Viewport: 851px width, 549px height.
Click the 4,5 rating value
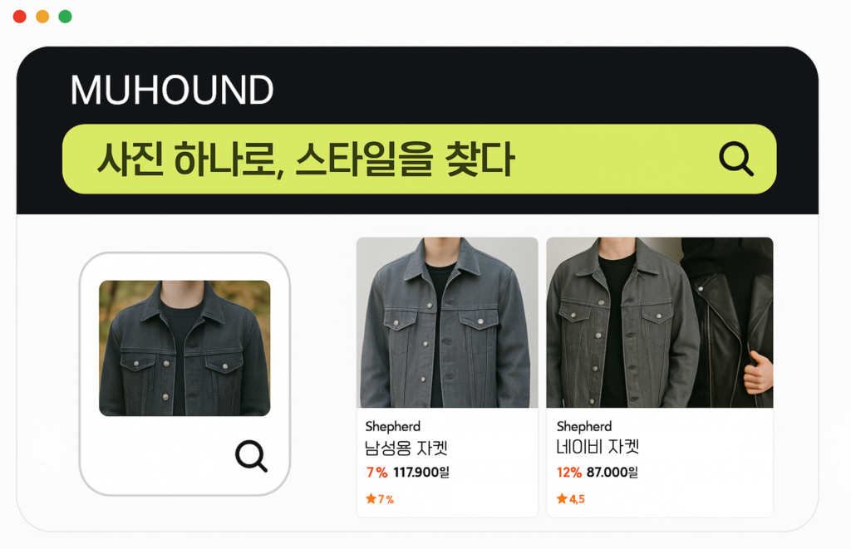click(577, 499)
